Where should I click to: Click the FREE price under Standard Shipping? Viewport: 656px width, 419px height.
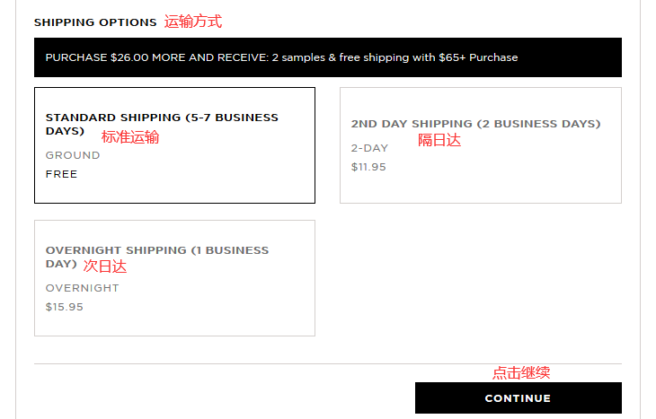[61, 174]
